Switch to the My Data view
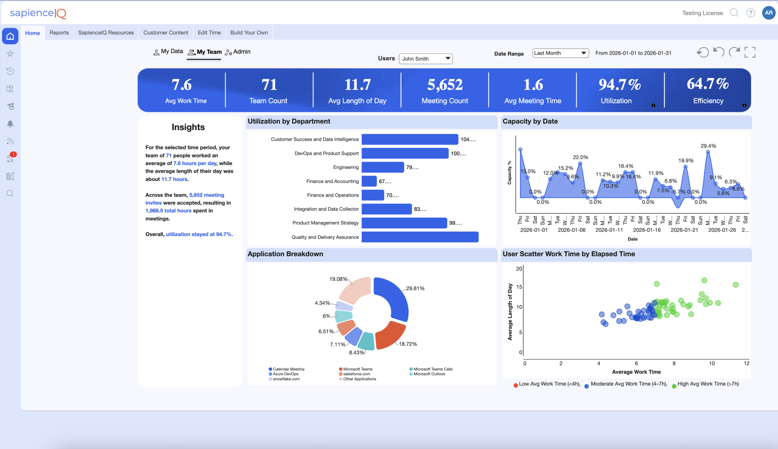The width and height of the screenshot is (778, 449). [168, 52]
